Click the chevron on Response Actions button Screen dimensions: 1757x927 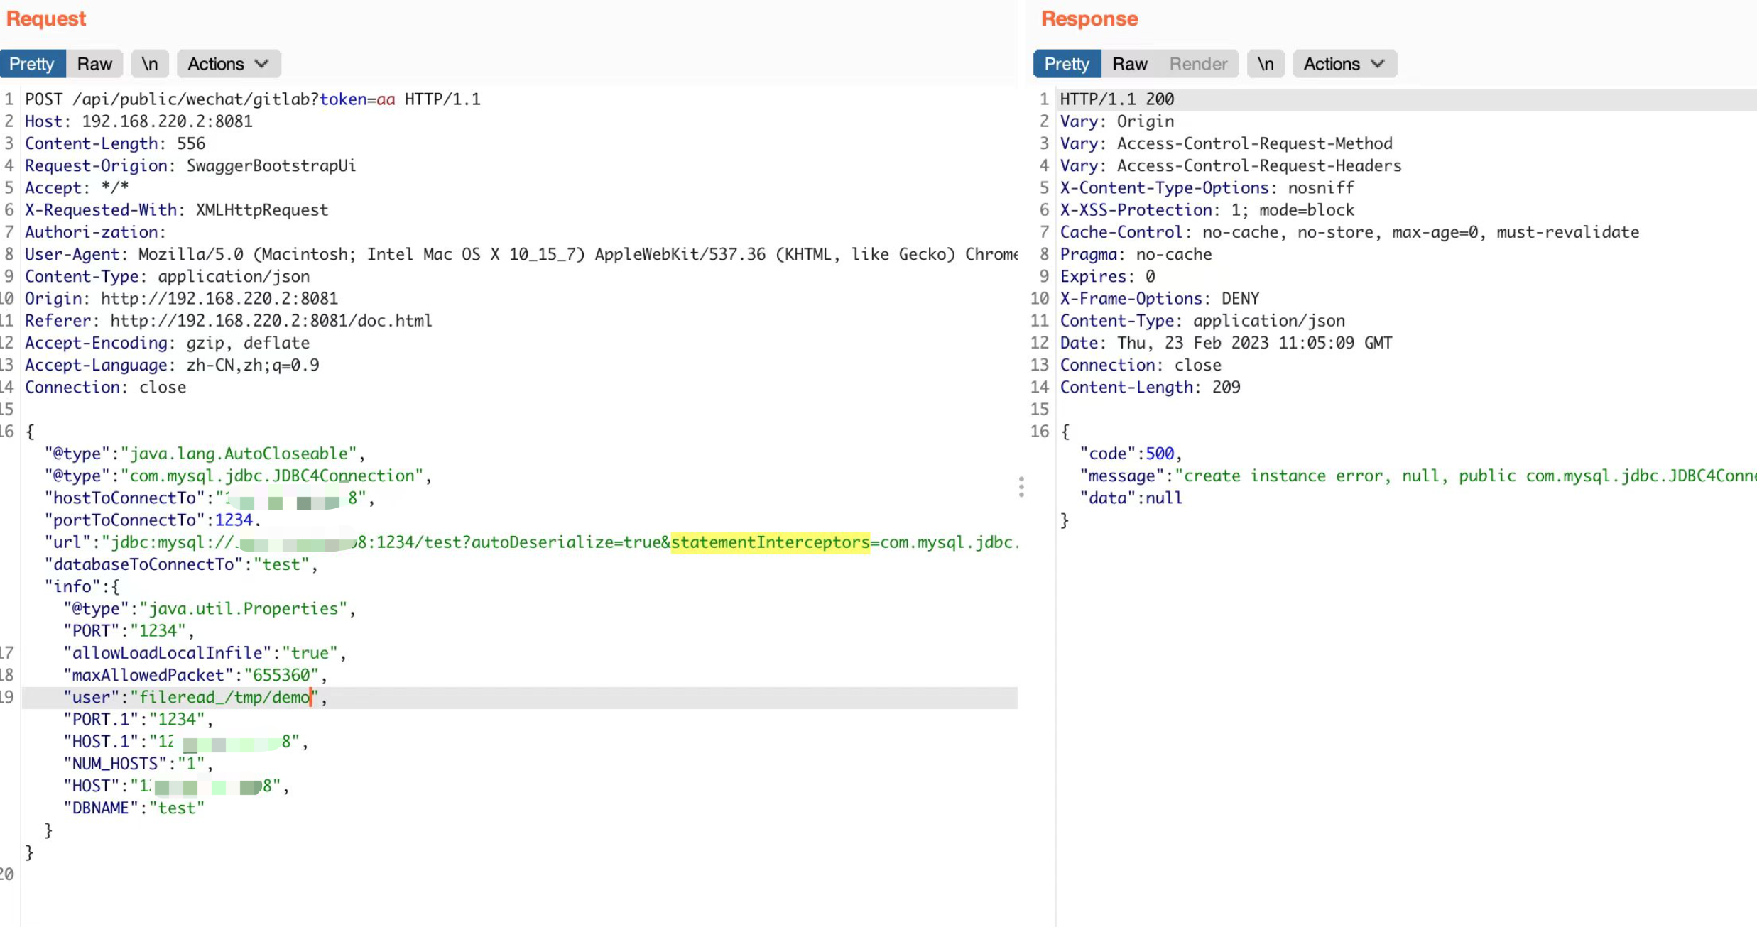pyautogui.click(x=1377, y=64)
